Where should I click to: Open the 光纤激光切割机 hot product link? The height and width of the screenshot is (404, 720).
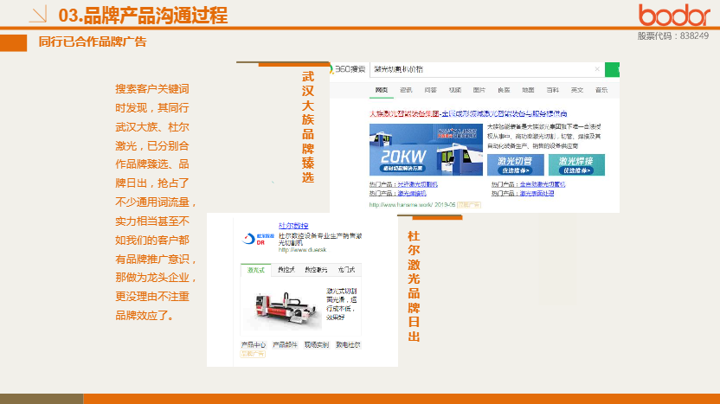tap(417, 184)
